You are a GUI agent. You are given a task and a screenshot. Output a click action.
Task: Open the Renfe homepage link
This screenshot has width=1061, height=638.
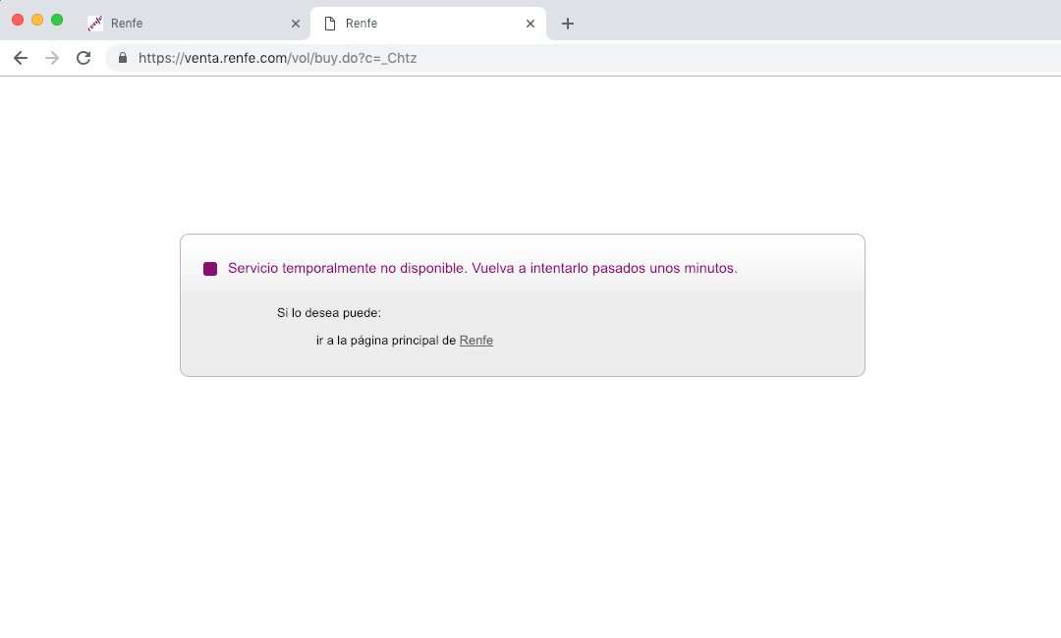point(476,340)
